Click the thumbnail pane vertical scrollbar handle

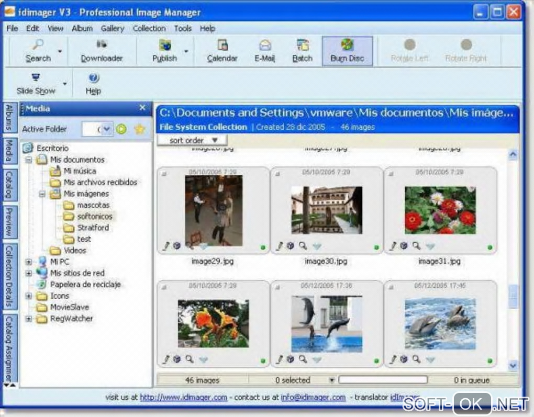[x=513, y=296]
